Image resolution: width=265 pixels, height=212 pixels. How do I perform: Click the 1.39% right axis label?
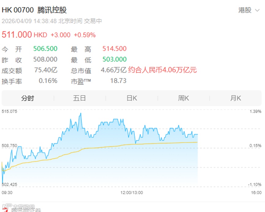click(x=256, y=112)
